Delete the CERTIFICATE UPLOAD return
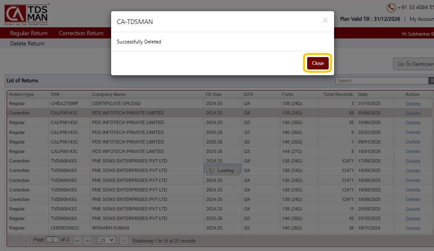This screenshot has width=434, height=251. point(413,103)
